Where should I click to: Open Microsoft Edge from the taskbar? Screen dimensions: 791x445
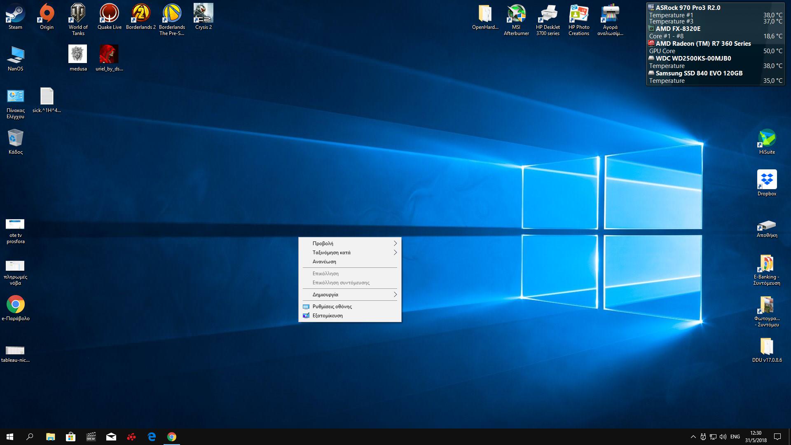pyautogui.click(x=151, y=437)
